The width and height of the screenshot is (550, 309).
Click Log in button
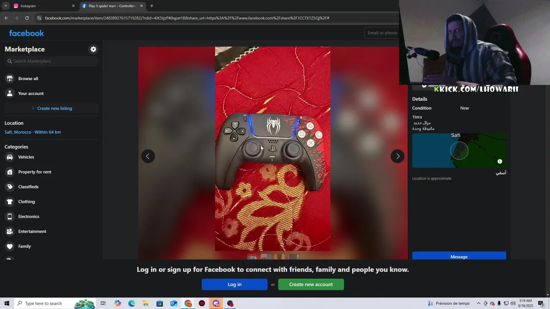pos(235,285)
